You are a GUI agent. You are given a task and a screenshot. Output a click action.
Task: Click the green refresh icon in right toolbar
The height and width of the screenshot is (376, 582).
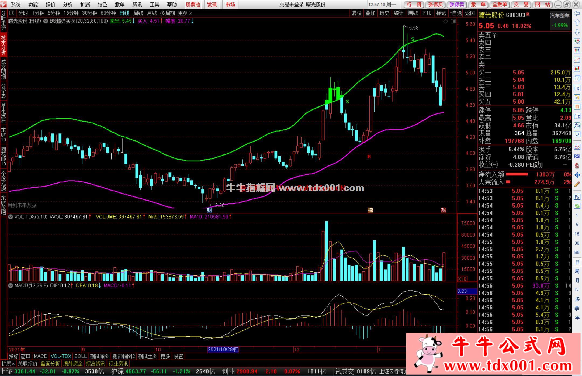[577, 206]
